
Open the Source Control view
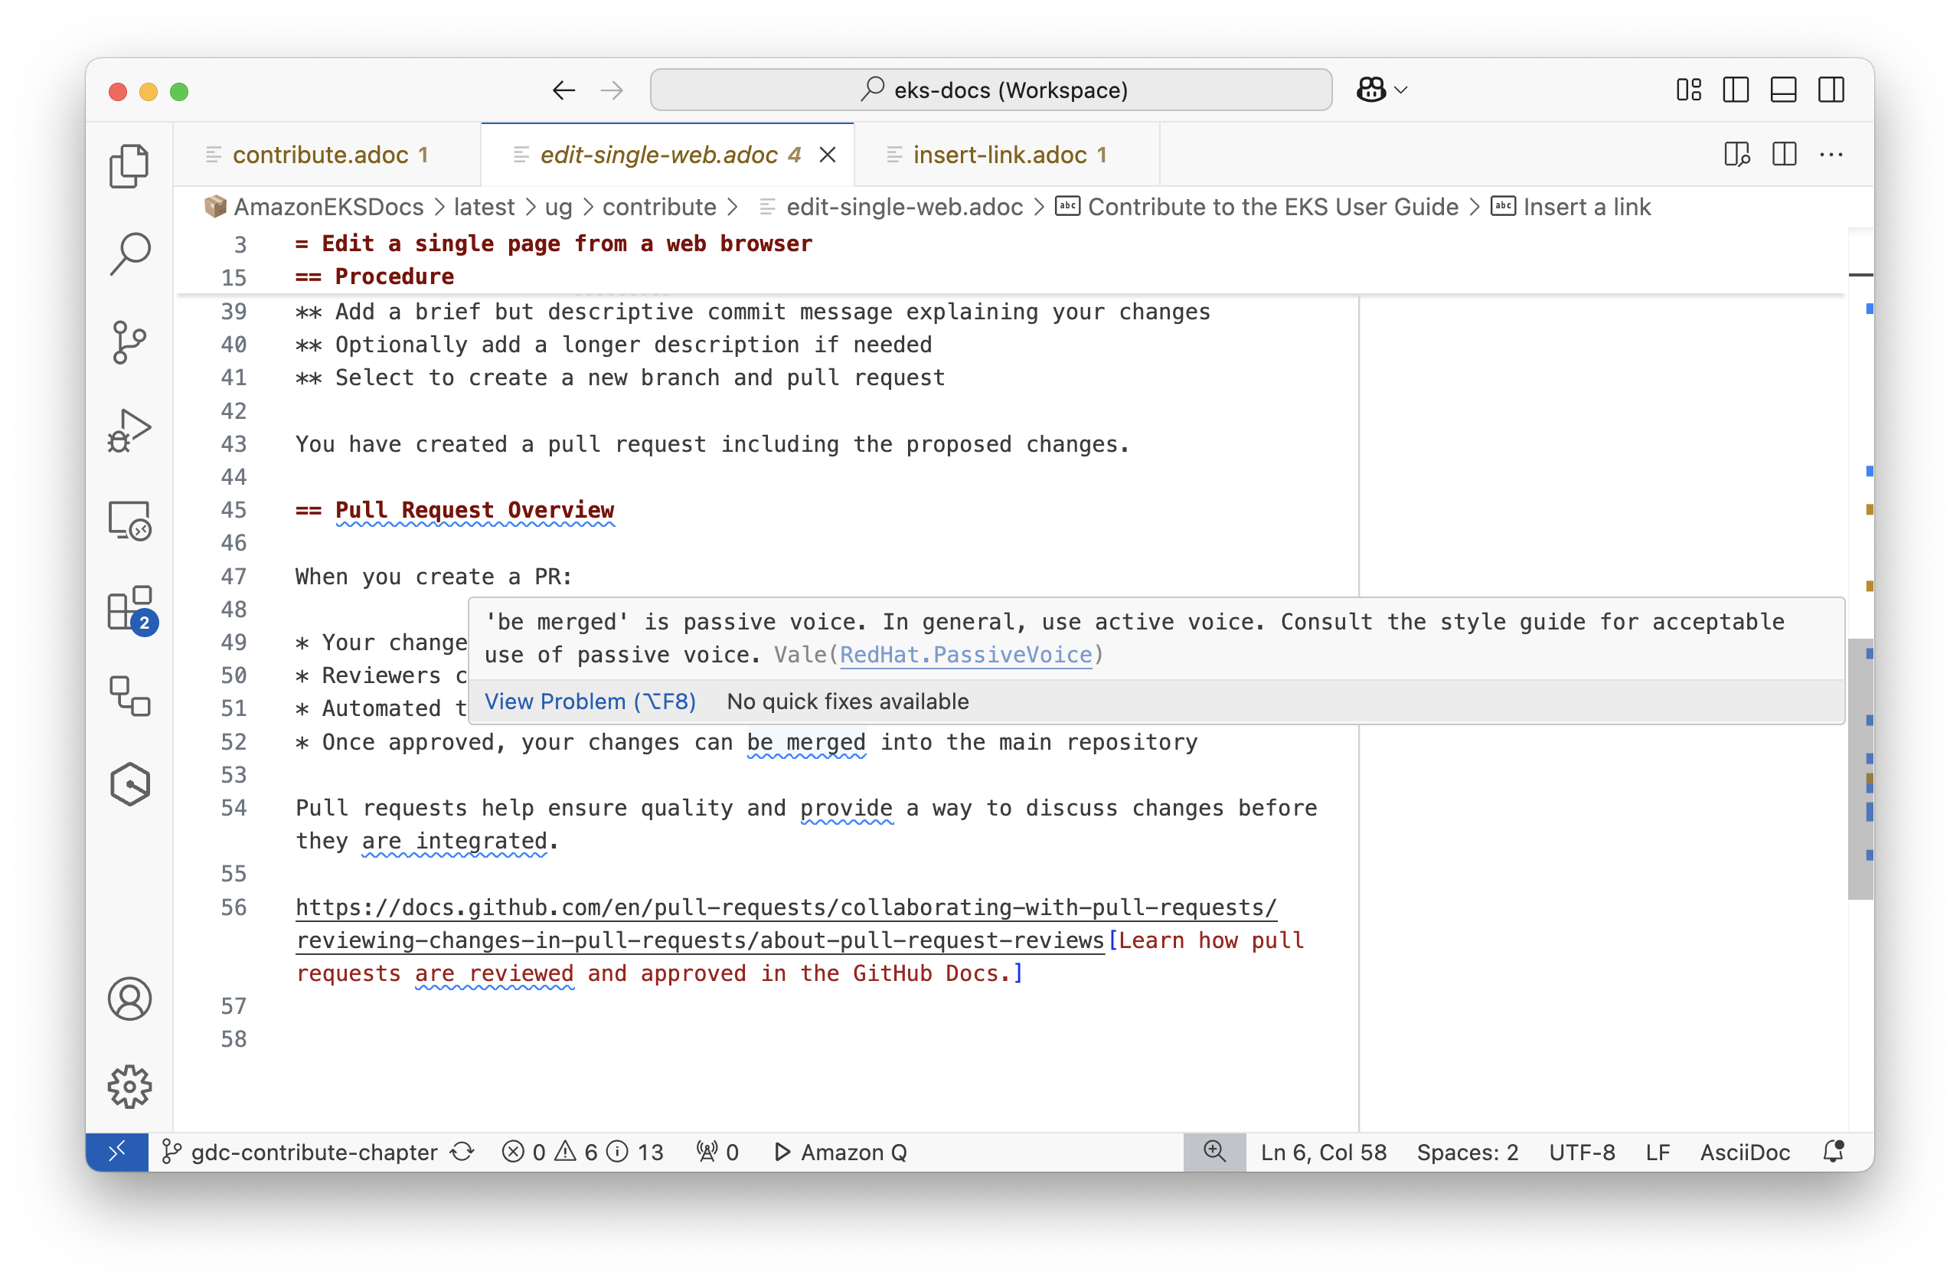(129, 342)
